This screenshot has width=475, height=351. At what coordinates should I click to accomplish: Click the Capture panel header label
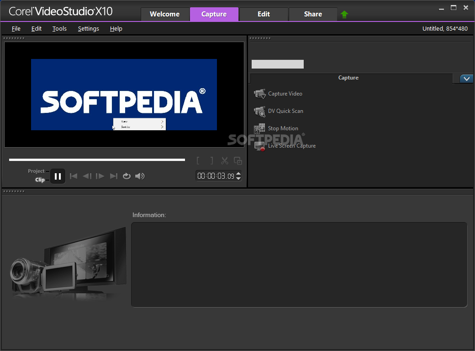click(348, 78)
